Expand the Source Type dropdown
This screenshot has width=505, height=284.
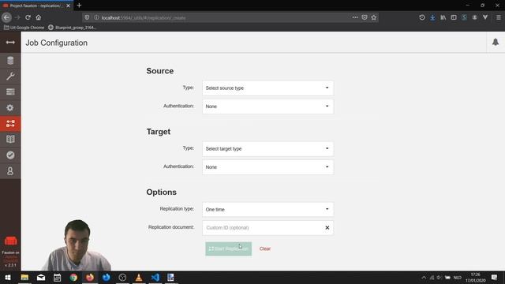pos(267,88)
